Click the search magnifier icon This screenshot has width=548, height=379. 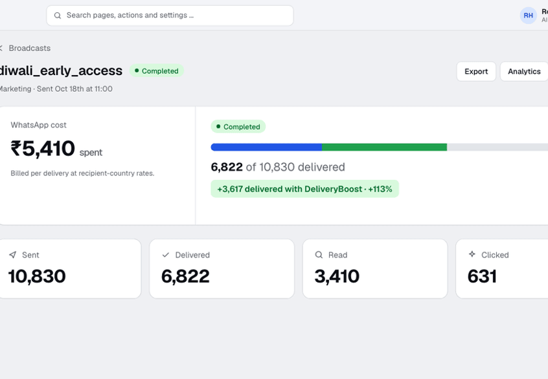point(58,16)
